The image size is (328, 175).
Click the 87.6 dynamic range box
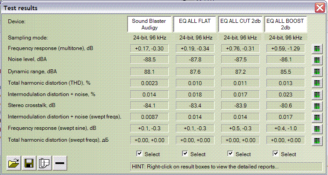pyautogui.click(x=195, y=71)
